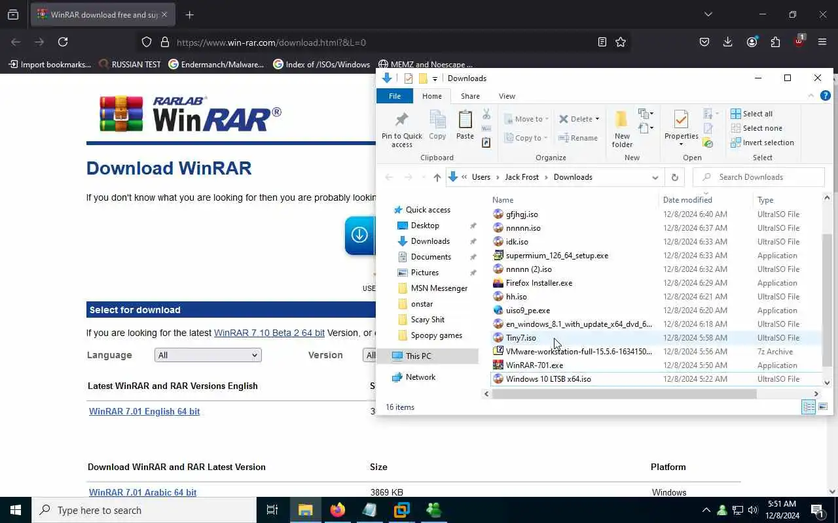Expand the Delete dropdown arrow
Screen dimensions: 838x523
[597, 119]
